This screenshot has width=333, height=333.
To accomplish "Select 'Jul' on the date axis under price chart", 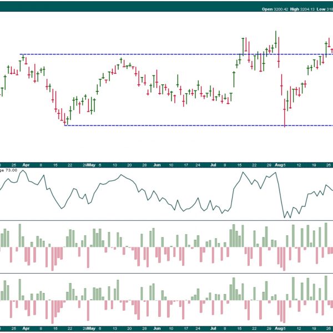I will [213, 165].
